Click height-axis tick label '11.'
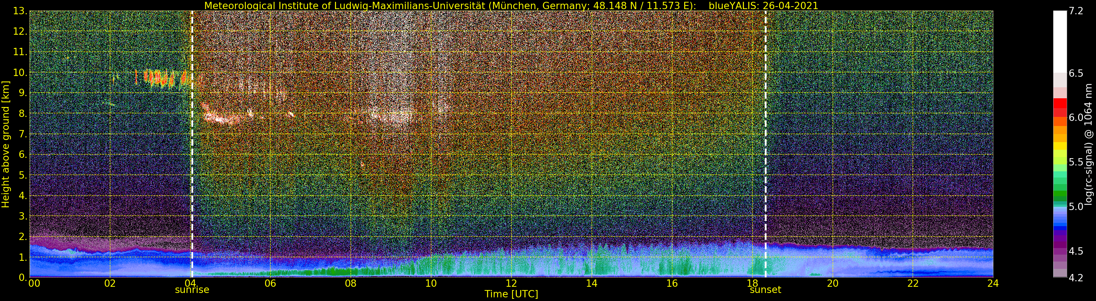 click(x=20, y=52)
